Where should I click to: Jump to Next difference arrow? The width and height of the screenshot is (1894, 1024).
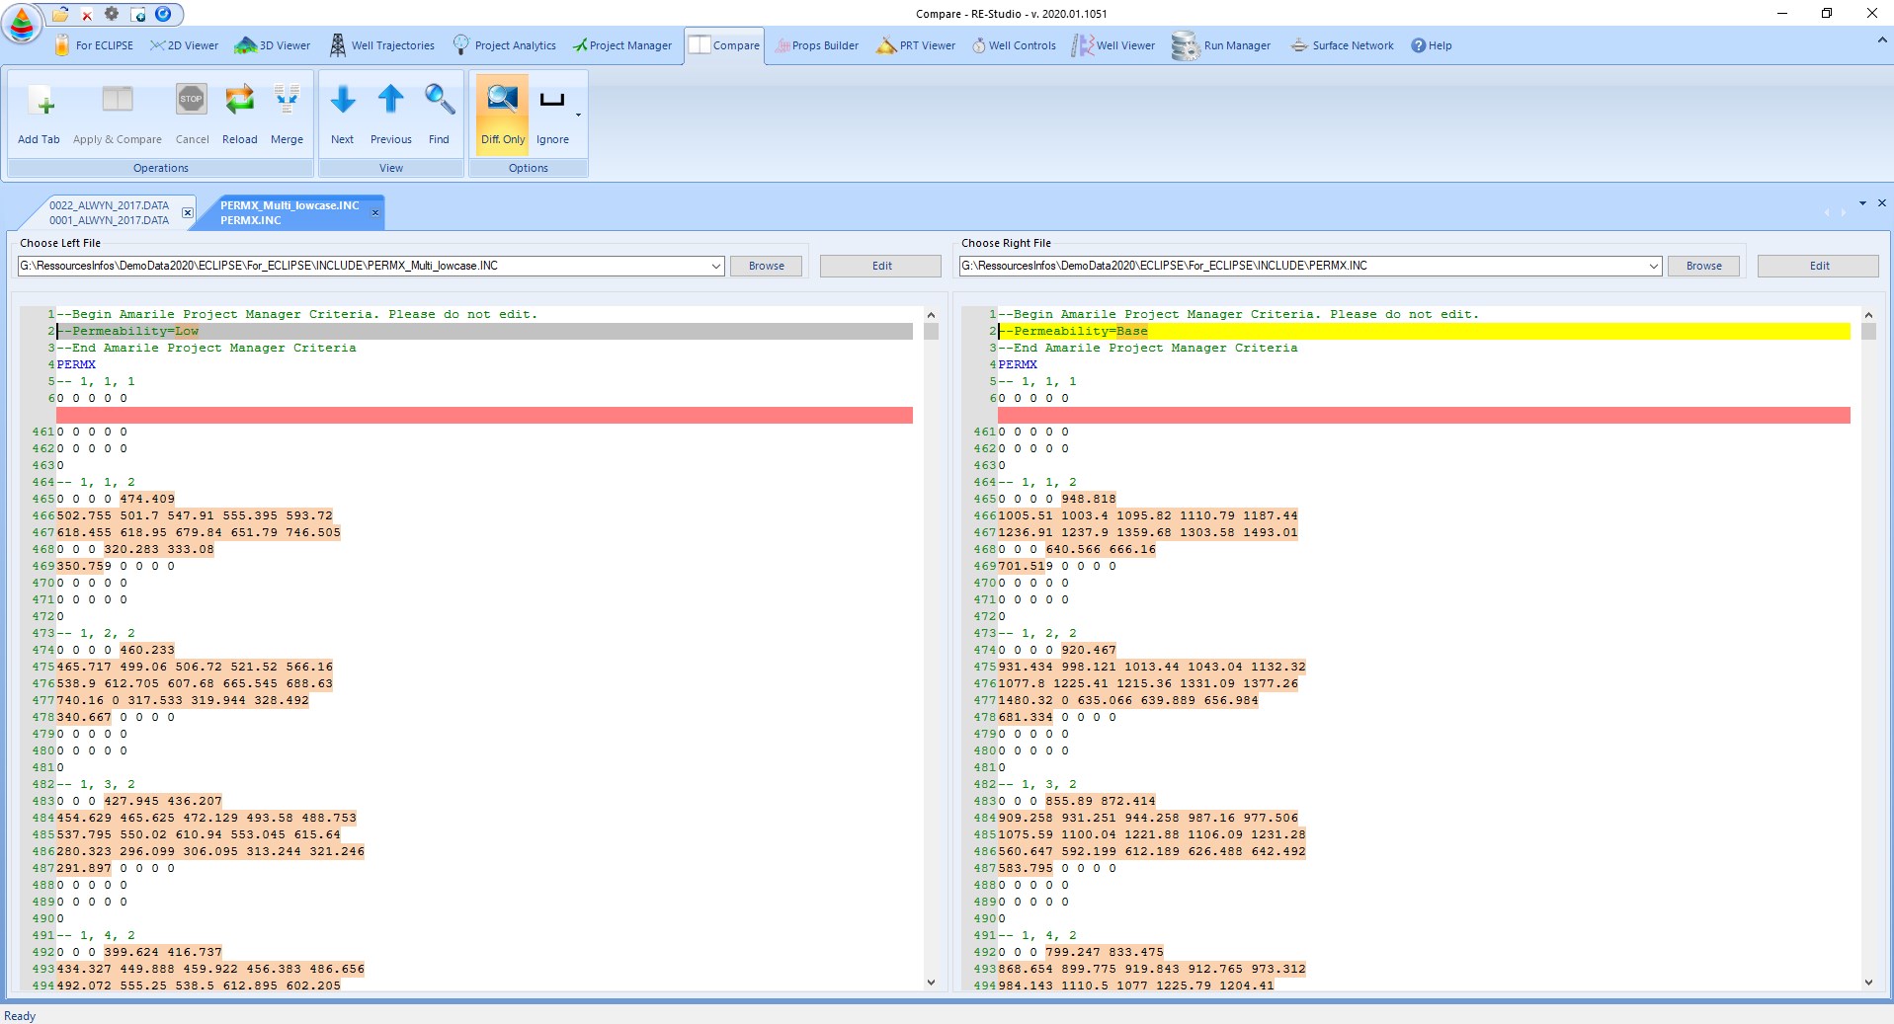[342, 102]
